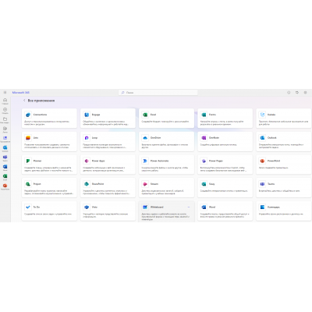This screenshot has width=312, height=312.
Task: Launch Teams from the left sidebar
Action: click(x=5, y=158)
